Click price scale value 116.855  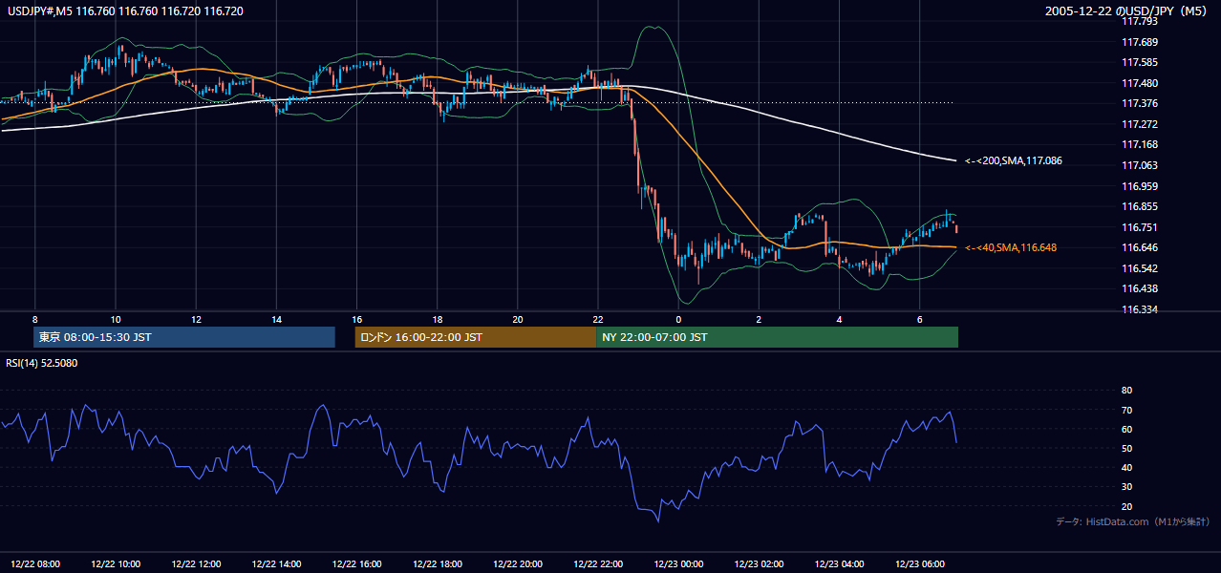click(1140, 206)
